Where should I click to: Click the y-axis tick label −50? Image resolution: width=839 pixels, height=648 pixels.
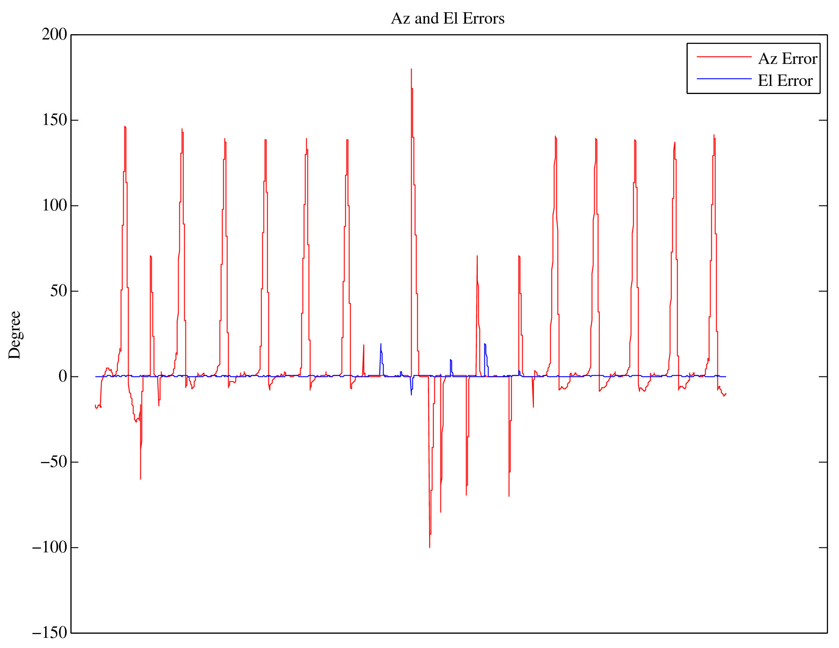(54, 462)
